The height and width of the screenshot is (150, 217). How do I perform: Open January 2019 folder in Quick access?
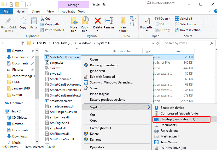click(18, 88)
